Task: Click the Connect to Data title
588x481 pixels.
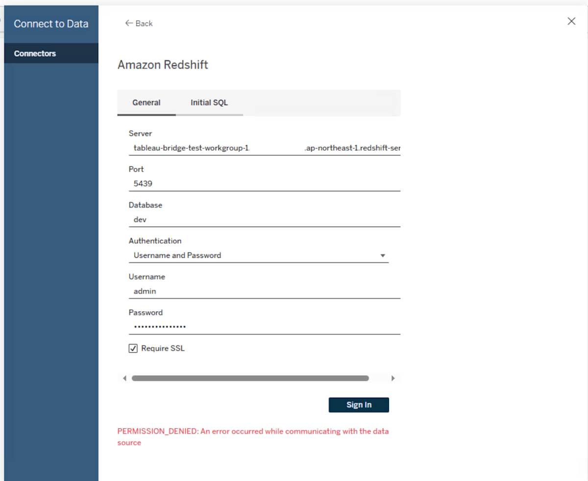Action: tap(51, 23)
